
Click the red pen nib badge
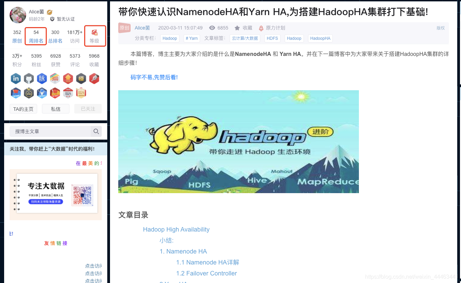[x=94, y=79]
